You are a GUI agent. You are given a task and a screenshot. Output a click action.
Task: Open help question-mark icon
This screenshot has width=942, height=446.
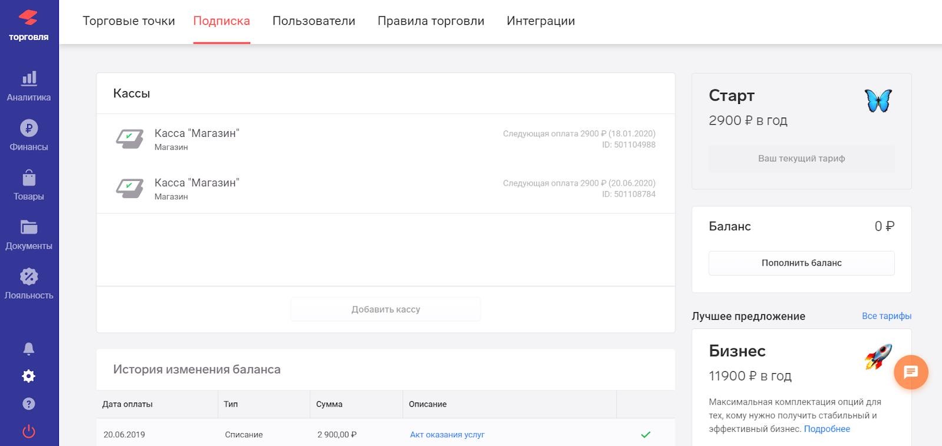click(29, 404)
